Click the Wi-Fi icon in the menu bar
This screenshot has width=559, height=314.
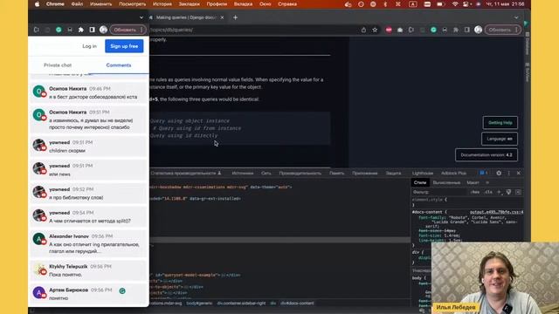click(x=455, y=4)
